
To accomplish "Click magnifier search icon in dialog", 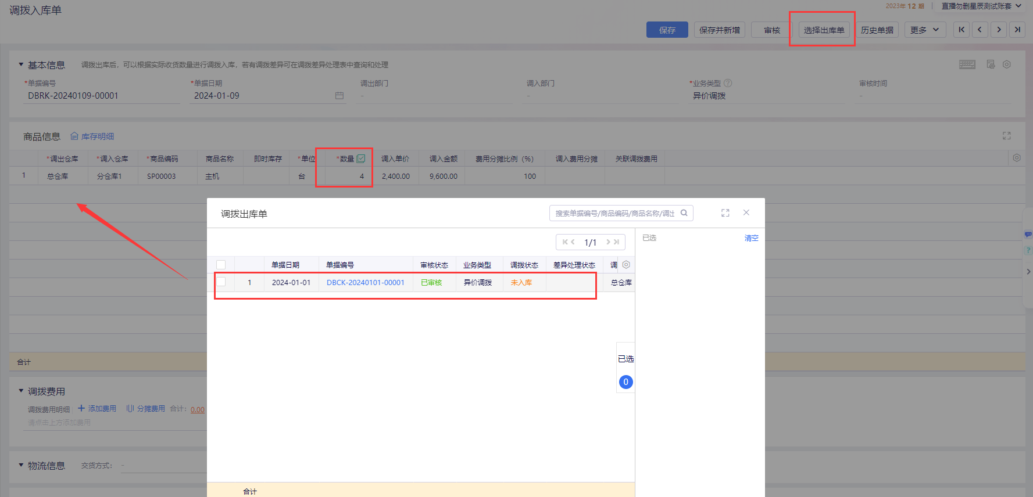I will tap(684, 213).
